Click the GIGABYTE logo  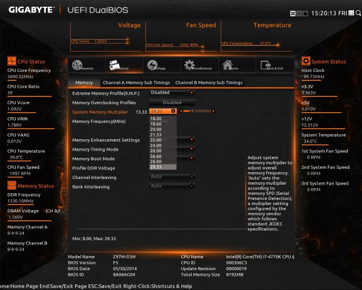(32, 10)
